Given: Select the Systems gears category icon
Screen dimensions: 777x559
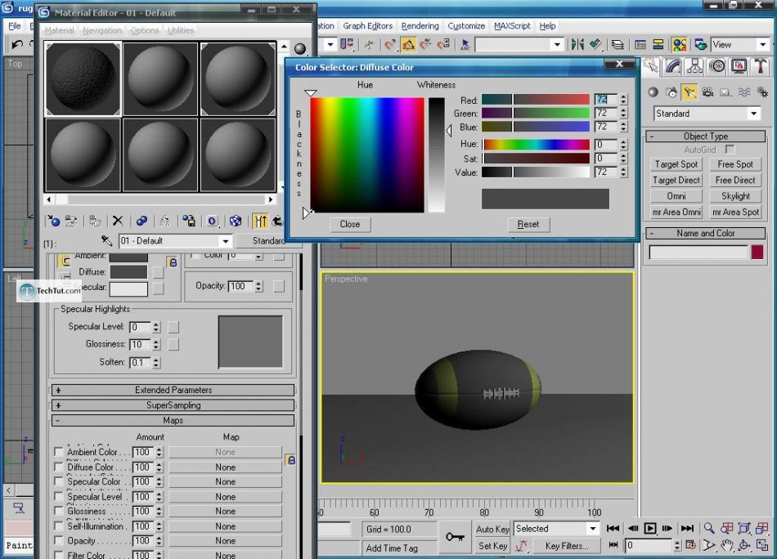Looking at the screenshot, I should pos(762,92).
